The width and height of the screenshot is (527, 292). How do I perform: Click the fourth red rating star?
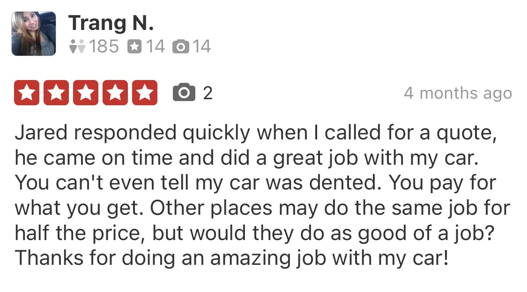click(x=115, y=93)
